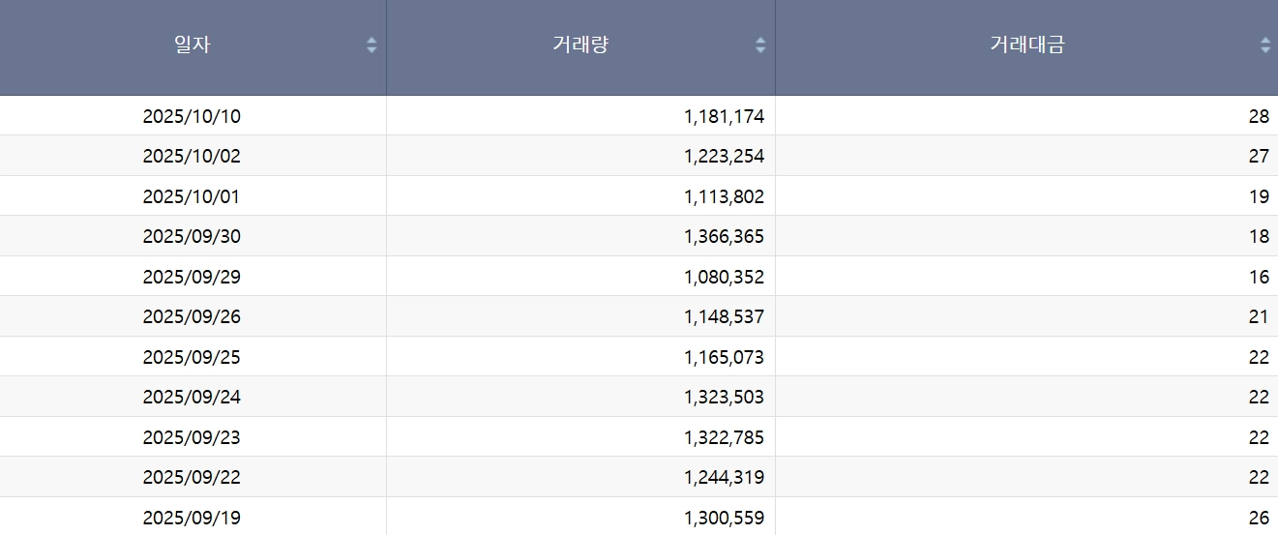Viewport: 1278px width, 535px height.
Task: Select the 2025/09/26 date cell
Action: pyautogui.click(x=192, y=317)
